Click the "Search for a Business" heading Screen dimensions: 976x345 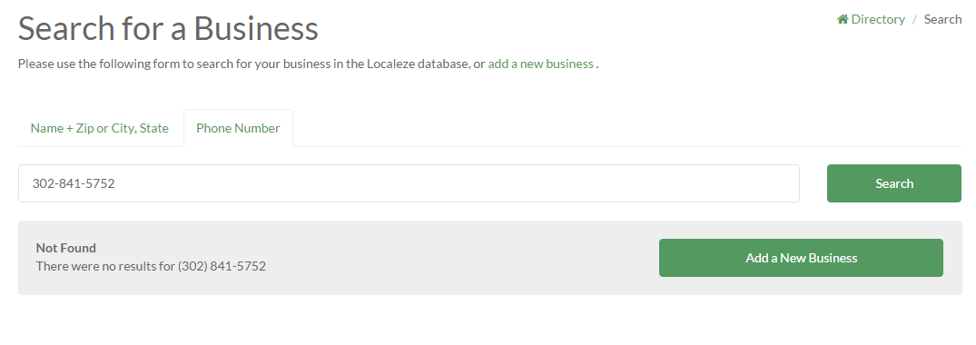168,28
